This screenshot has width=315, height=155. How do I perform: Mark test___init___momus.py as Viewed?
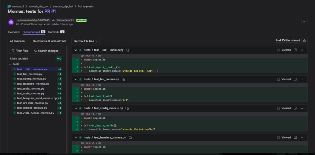pyautogui.click(x=278, y=50)
